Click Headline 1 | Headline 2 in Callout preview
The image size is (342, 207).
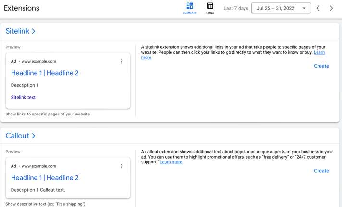(45, 178)
